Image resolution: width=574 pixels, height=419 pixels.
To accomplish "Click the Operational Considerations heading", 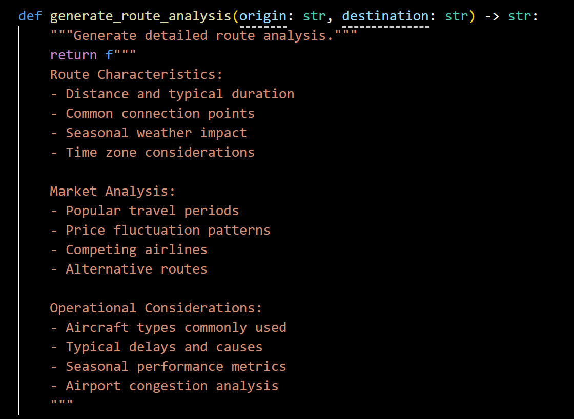I will [156, 308].
